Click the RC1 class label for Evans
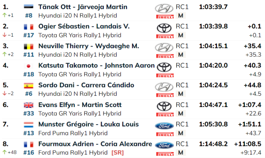 tap(182, 105)
